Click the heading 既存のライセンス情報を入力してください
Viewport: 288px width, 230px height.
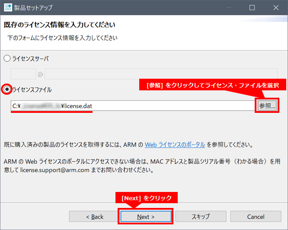[60, 25]
